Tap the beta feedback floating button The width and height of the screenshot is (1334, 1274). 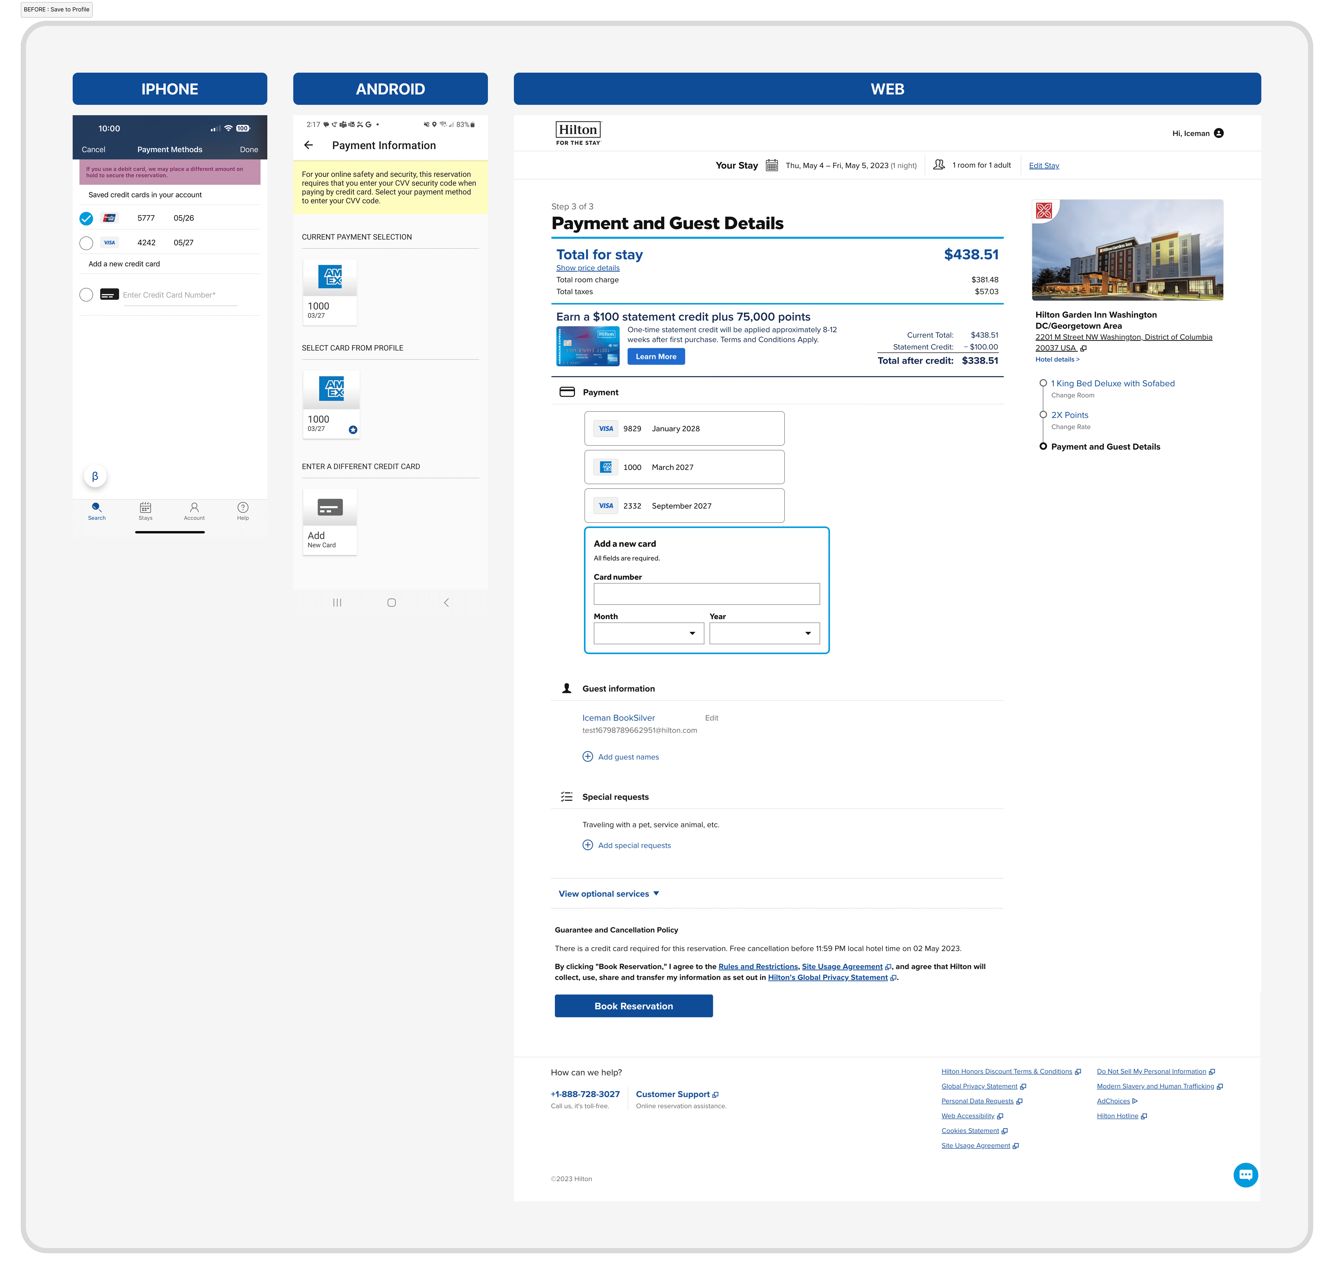pos(95,476)
